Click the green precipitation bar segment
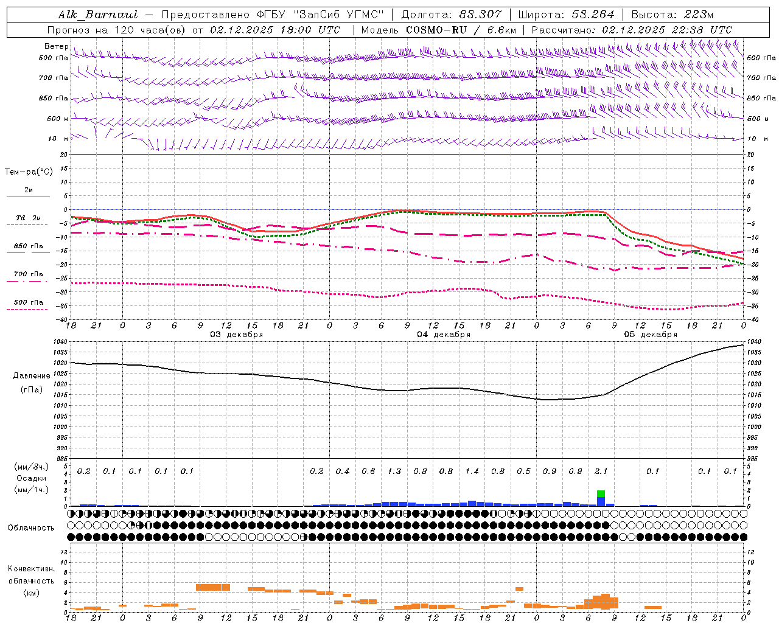779x623 pixels. coord(601,493)
